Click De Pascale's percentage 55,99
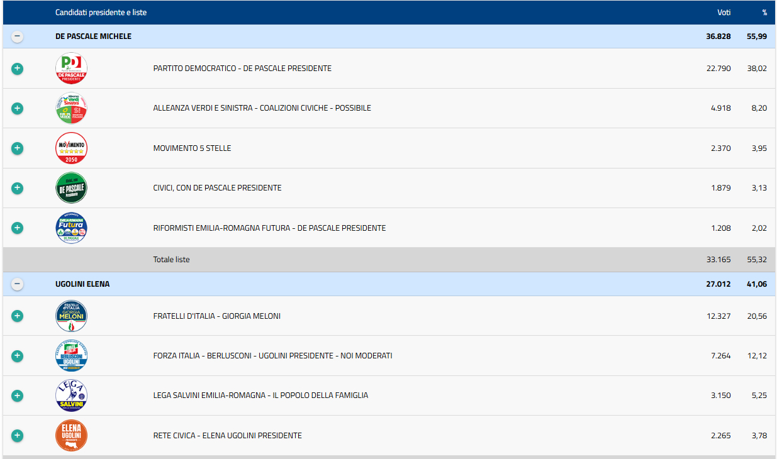The width and height of the screenshot is (777, 459). 757,36
